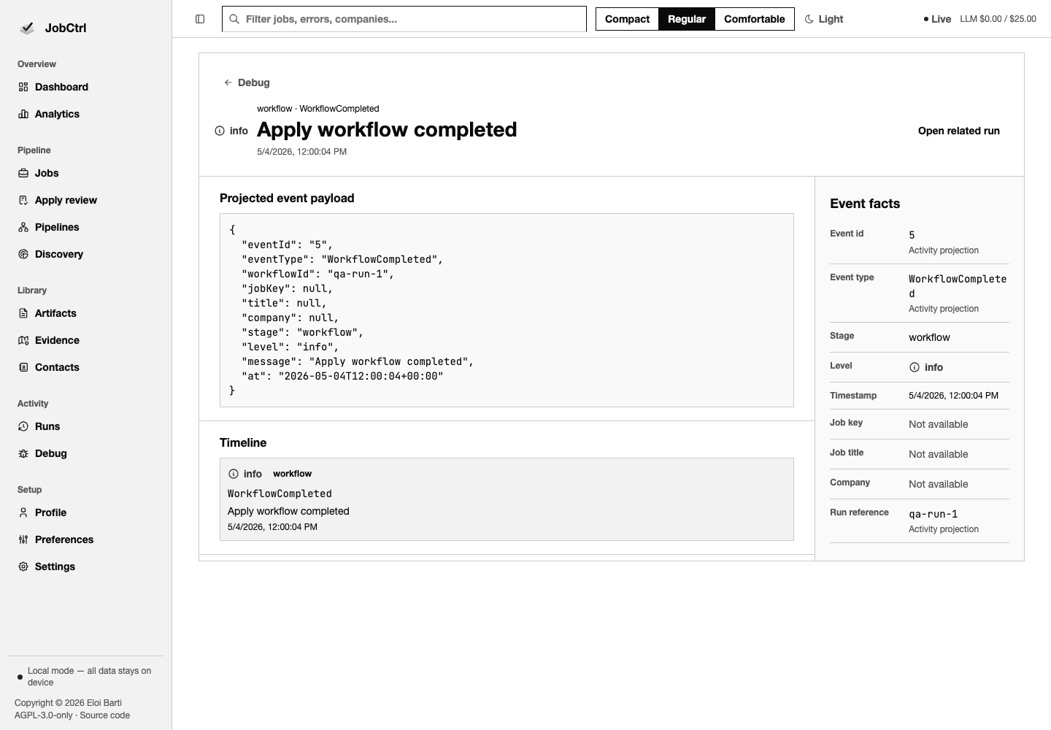Click the Job key Not available value

tap(938, 424)
